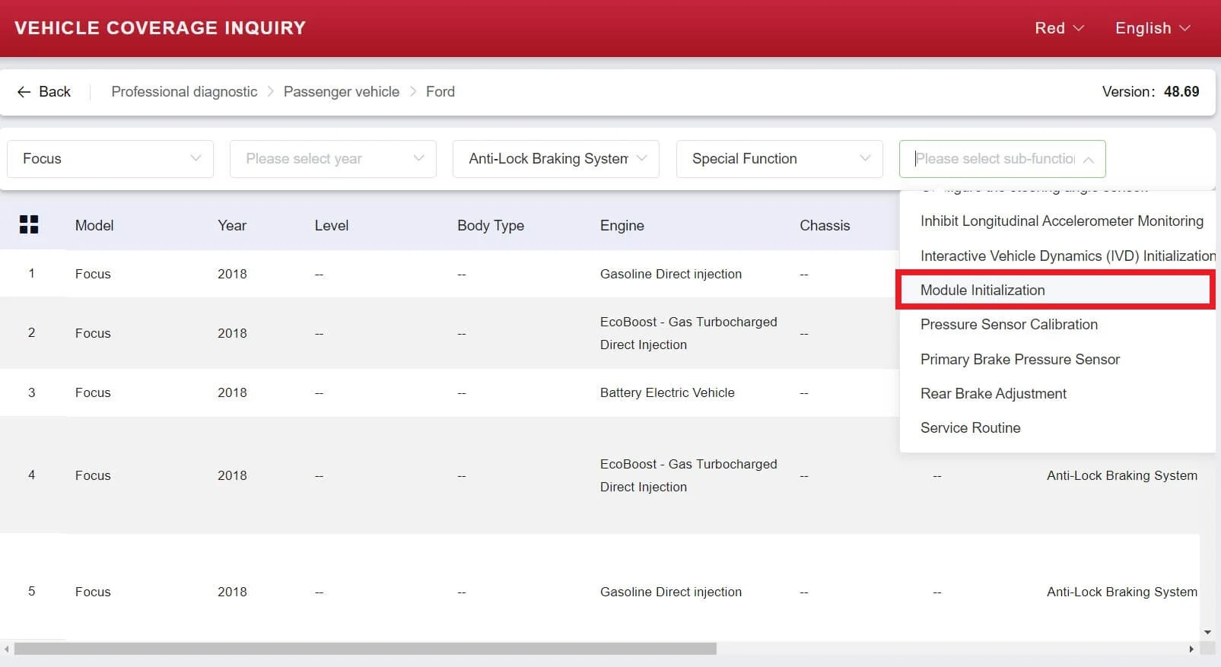Open the Special Function dropdown

coord(779,159)
